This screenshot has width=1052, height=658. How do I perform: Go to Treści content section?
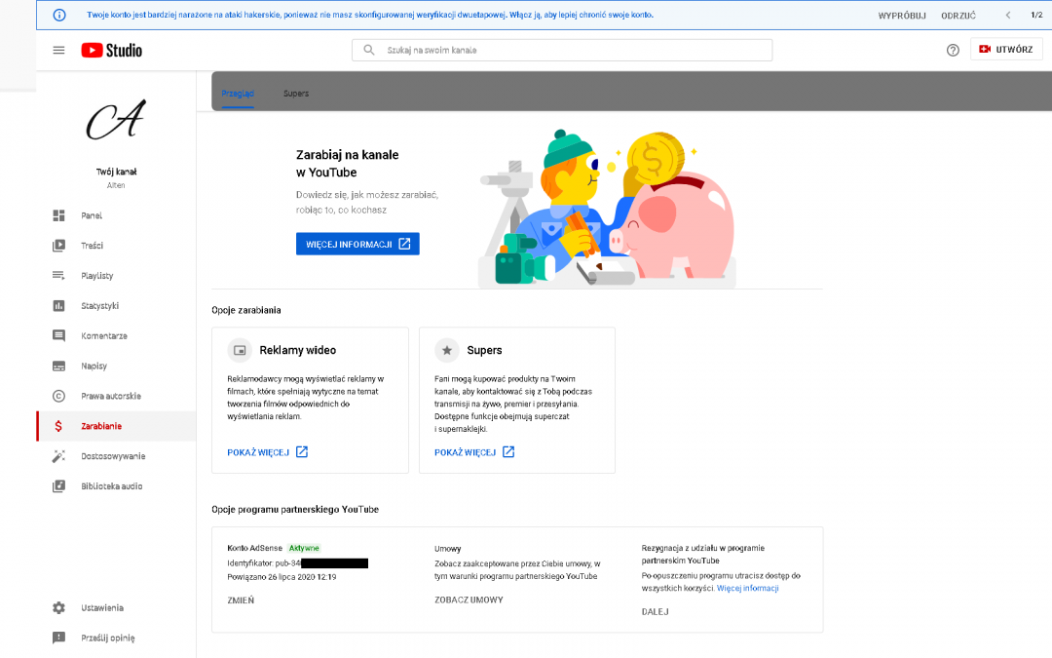point(92,246)
